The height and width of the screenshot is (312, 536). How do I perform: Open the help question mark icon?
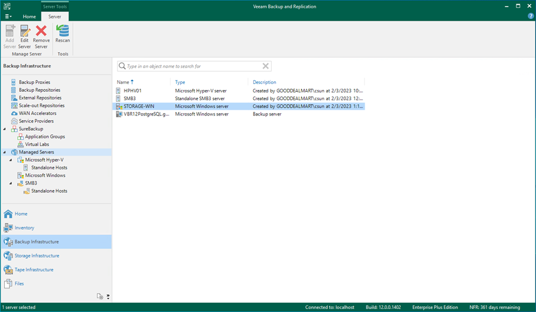[x=531, y=16]
